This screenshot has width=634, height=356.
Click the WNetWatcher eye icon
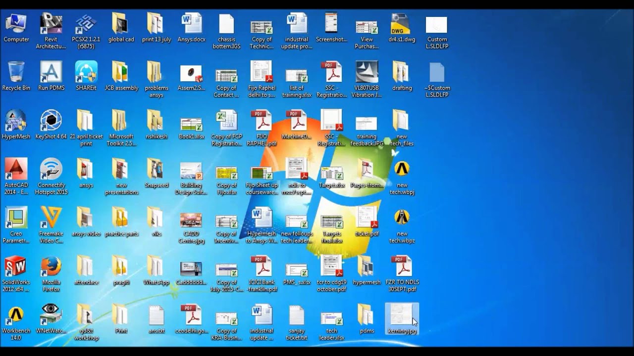pos(51,318)
